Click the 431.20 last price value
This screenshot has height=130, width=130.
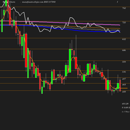tap(125, 104)
